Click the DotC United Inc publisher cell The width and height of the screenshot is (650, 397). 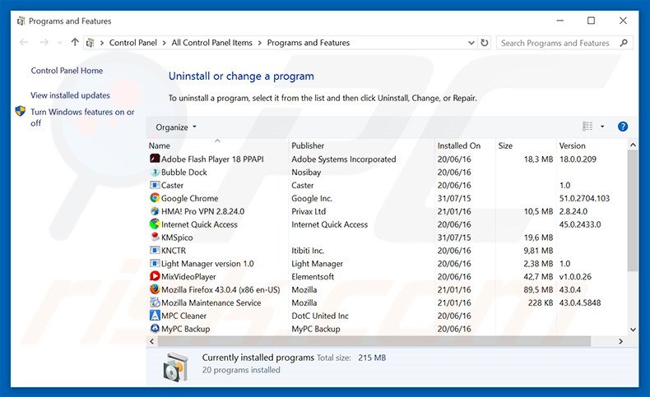[x=320, y=316]
